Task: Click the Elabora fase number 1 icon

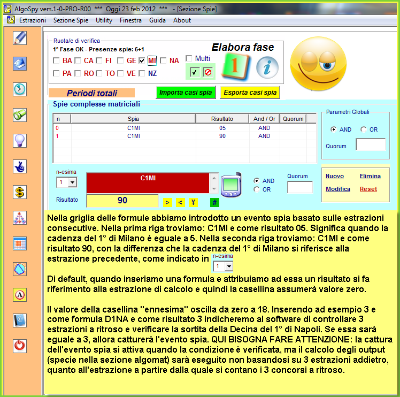Action: (x=236, y=66)
